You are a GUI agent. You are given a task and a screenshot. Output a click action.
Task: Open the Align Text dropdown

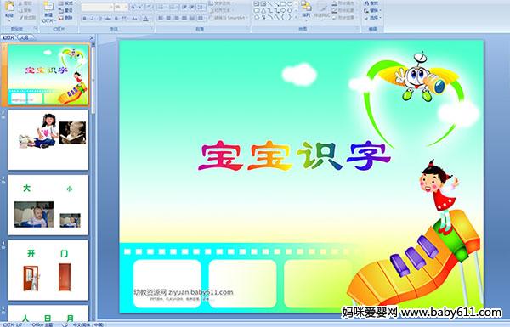221,10
